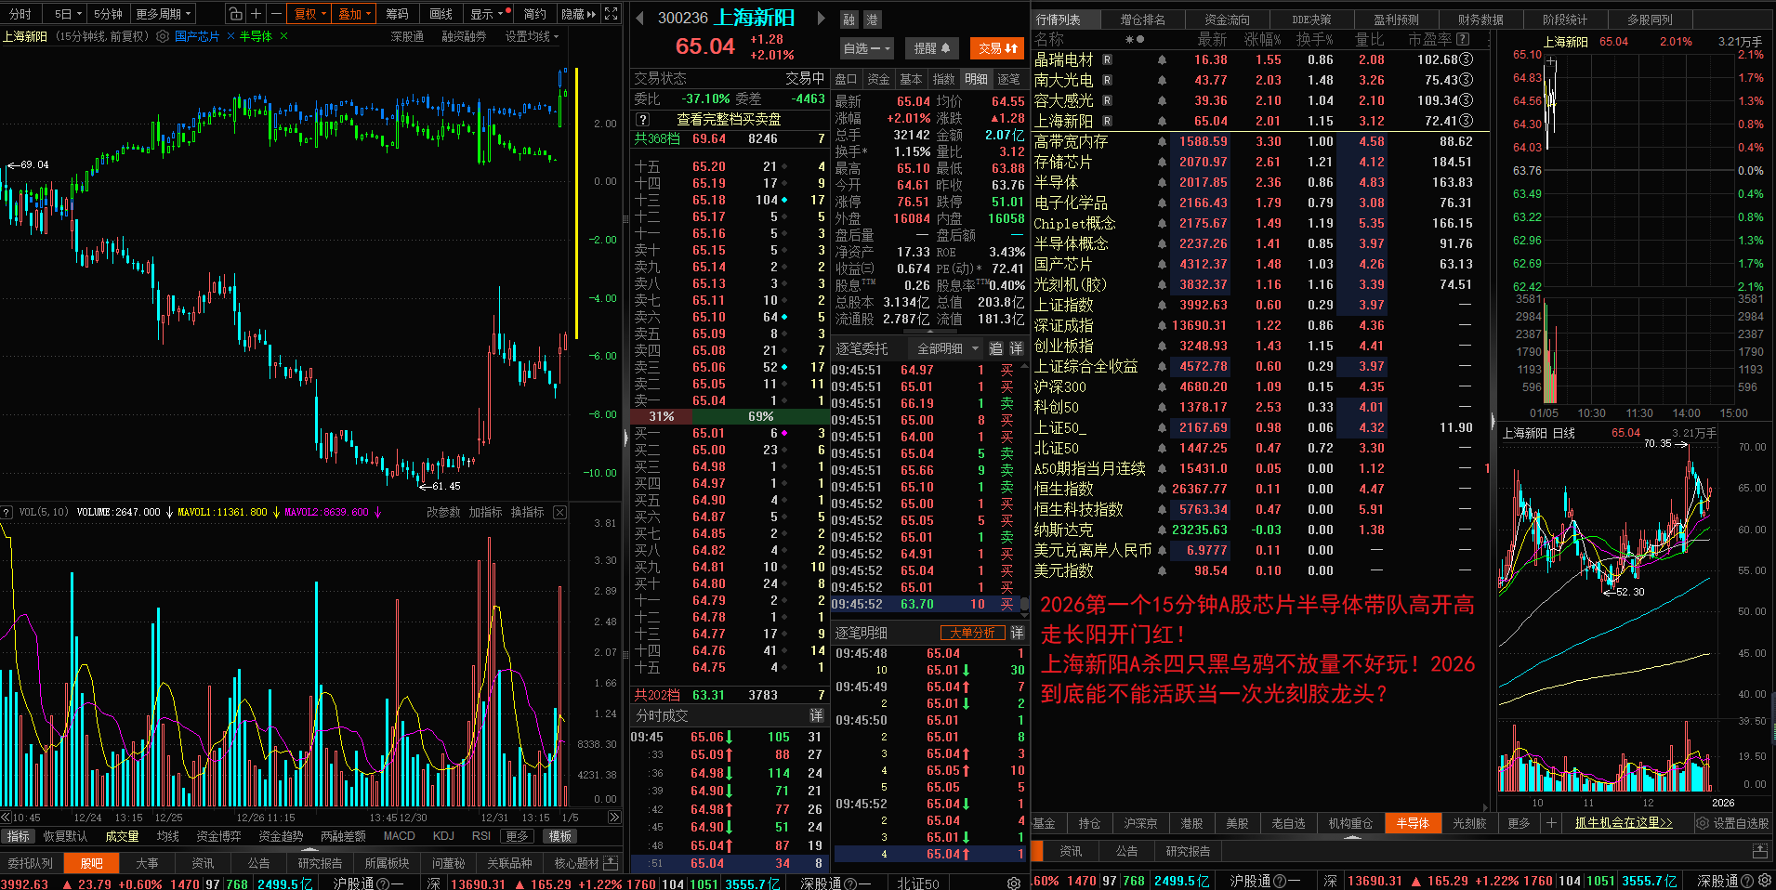Open 复权 adjustment dropdown
The height and width of the screenshot is (890, 1776).
[x=310, y=14]
